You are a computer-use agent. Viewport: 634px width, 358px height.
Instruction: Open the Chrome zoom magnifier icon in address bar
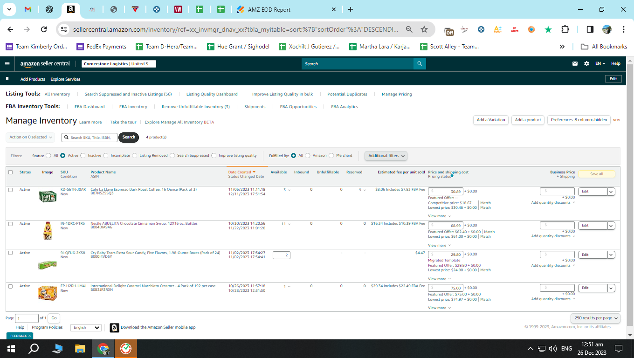[409, 29]
